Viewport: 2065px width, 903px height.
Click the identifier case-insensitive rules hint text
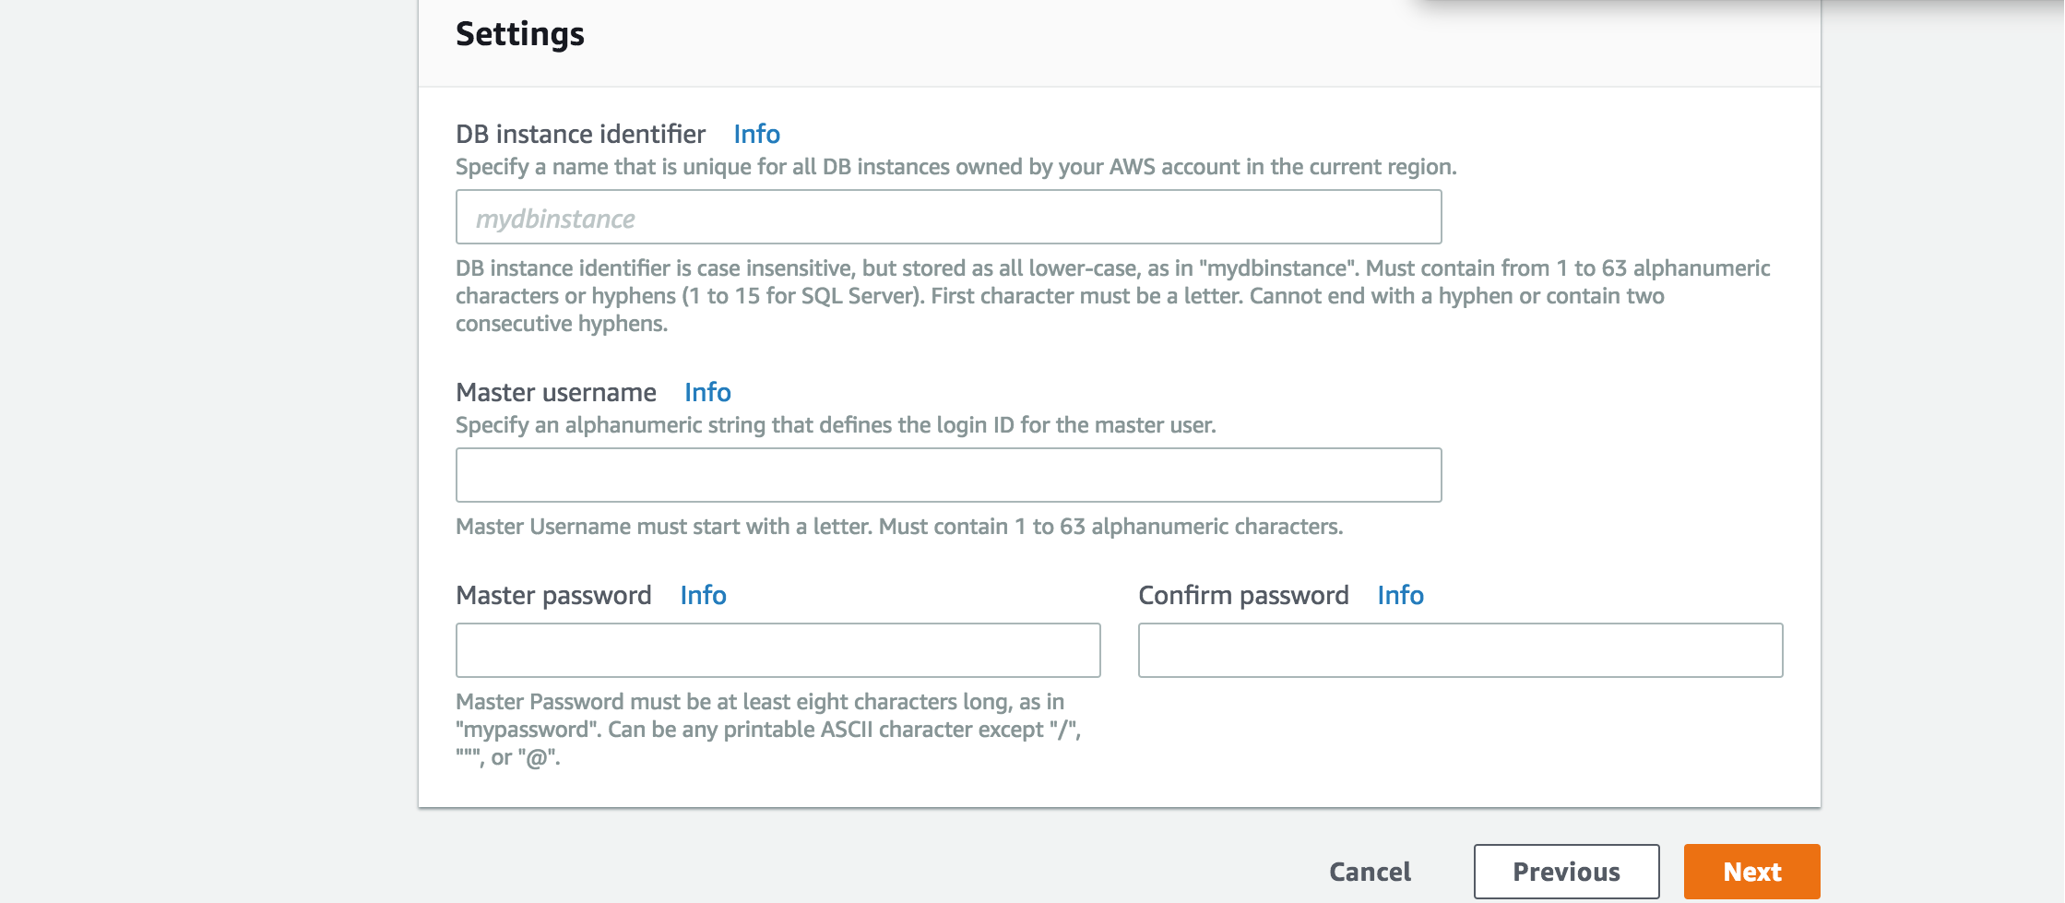(1061, 296)
